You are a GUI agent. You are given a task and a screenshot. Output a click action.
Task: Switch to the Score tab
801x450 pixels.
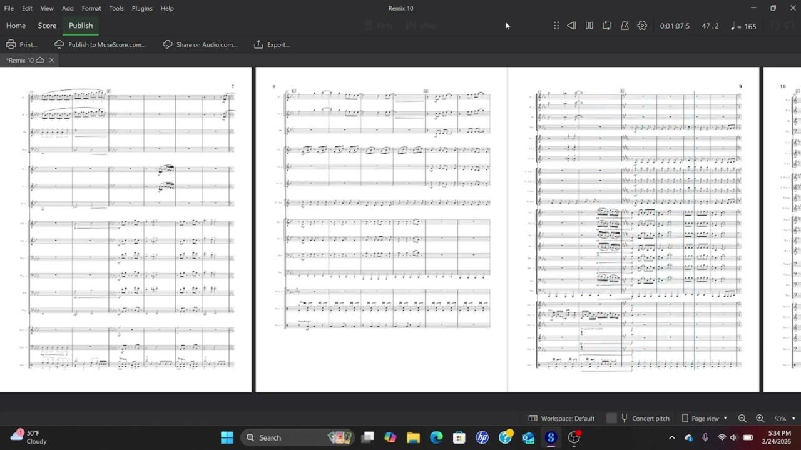47,26
